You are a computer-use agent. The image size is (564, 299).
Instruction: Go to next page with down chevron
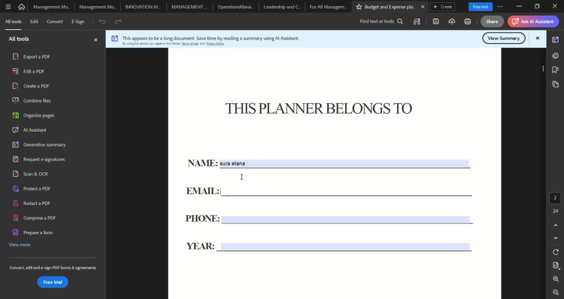point(556,238)
